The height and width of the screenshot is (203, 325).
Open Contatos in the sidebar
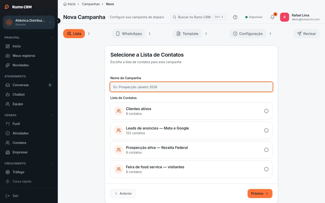tap(29, 143)
